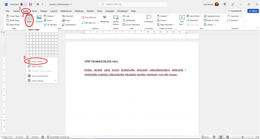Open the Developer tab
The height and width of the screenshot is (139, 260).
(123, 11)
